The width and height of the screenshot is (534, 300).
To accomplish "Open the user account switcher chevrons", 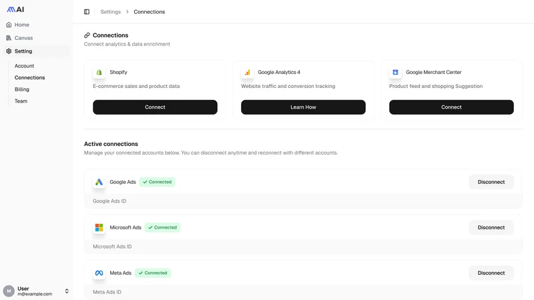I will point(67,291).
